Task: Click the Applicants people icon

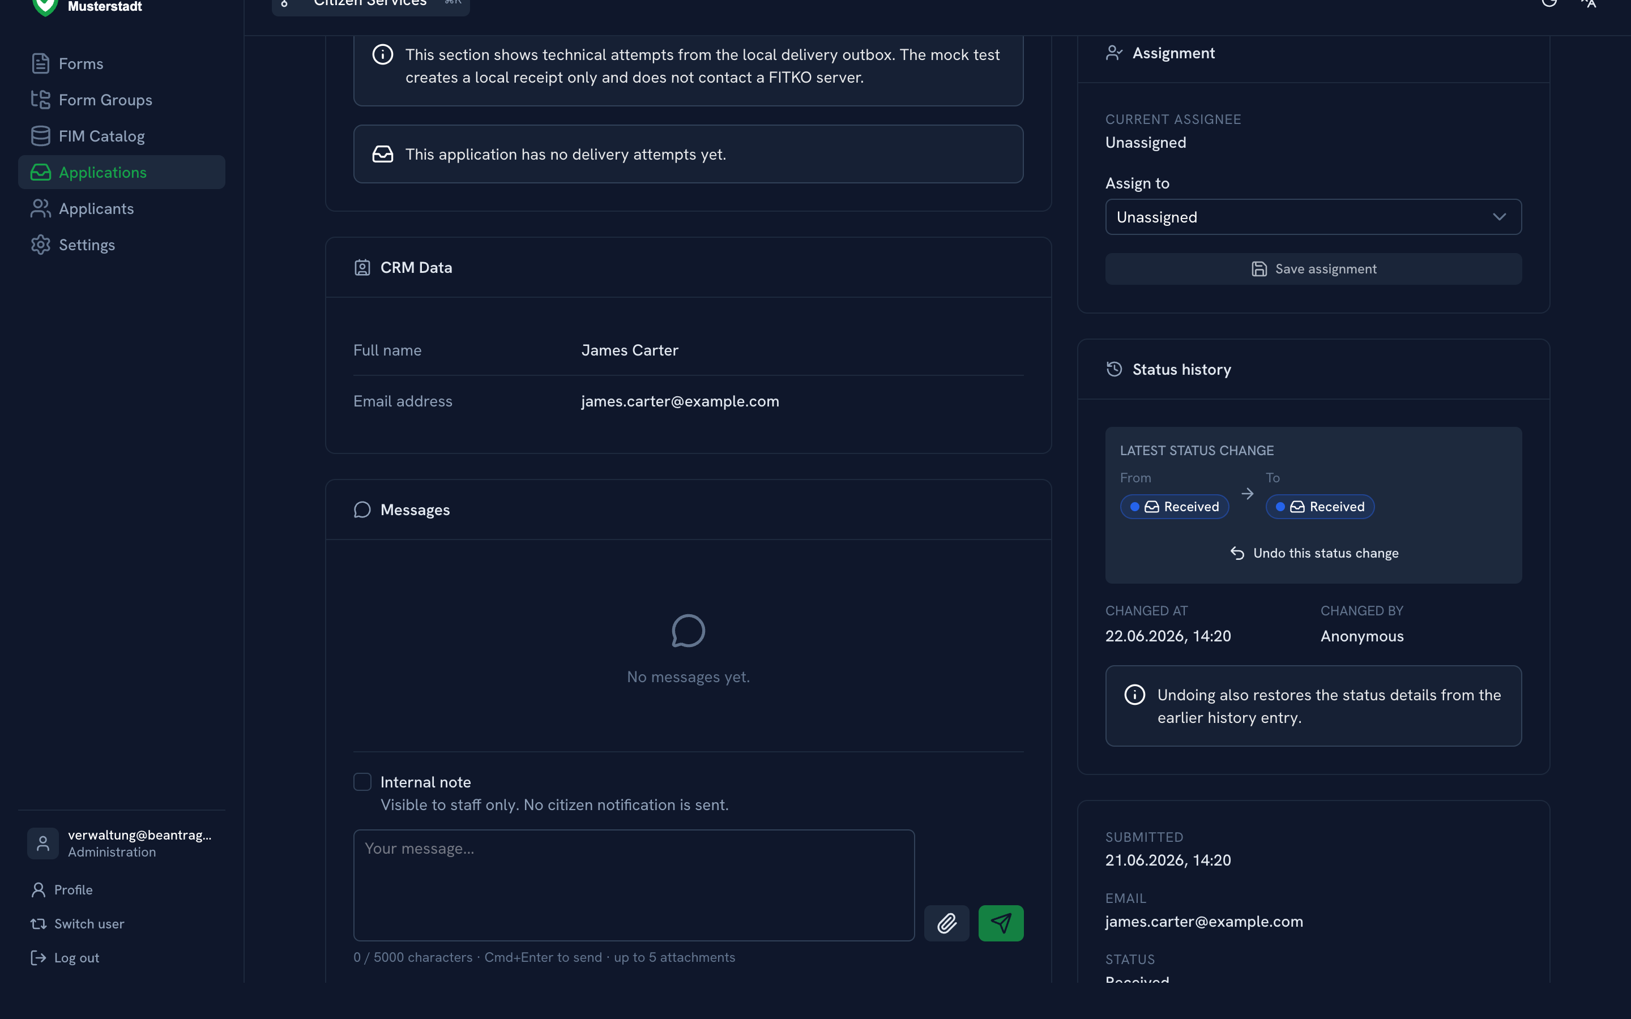Action: 40,208
